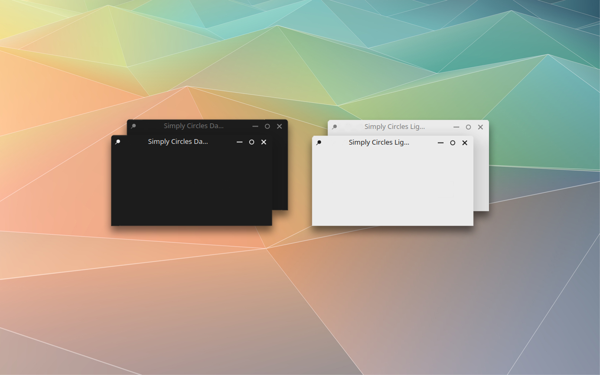Viewport: 600px width, 375px height.
Task: Click greyed title 'Simply Circles Lig...' of background light window
Action: click(x=395, y=127)
